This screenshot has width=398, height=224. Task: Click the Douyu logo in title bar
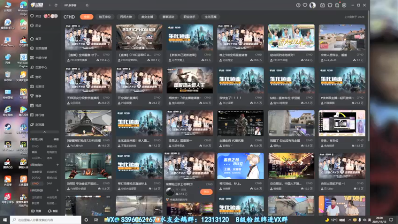[x=37, y=5]
